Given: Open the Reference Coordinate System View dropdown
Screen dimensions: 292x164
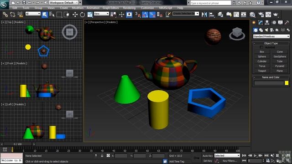Looking at the screenshot, I should 101,14.
